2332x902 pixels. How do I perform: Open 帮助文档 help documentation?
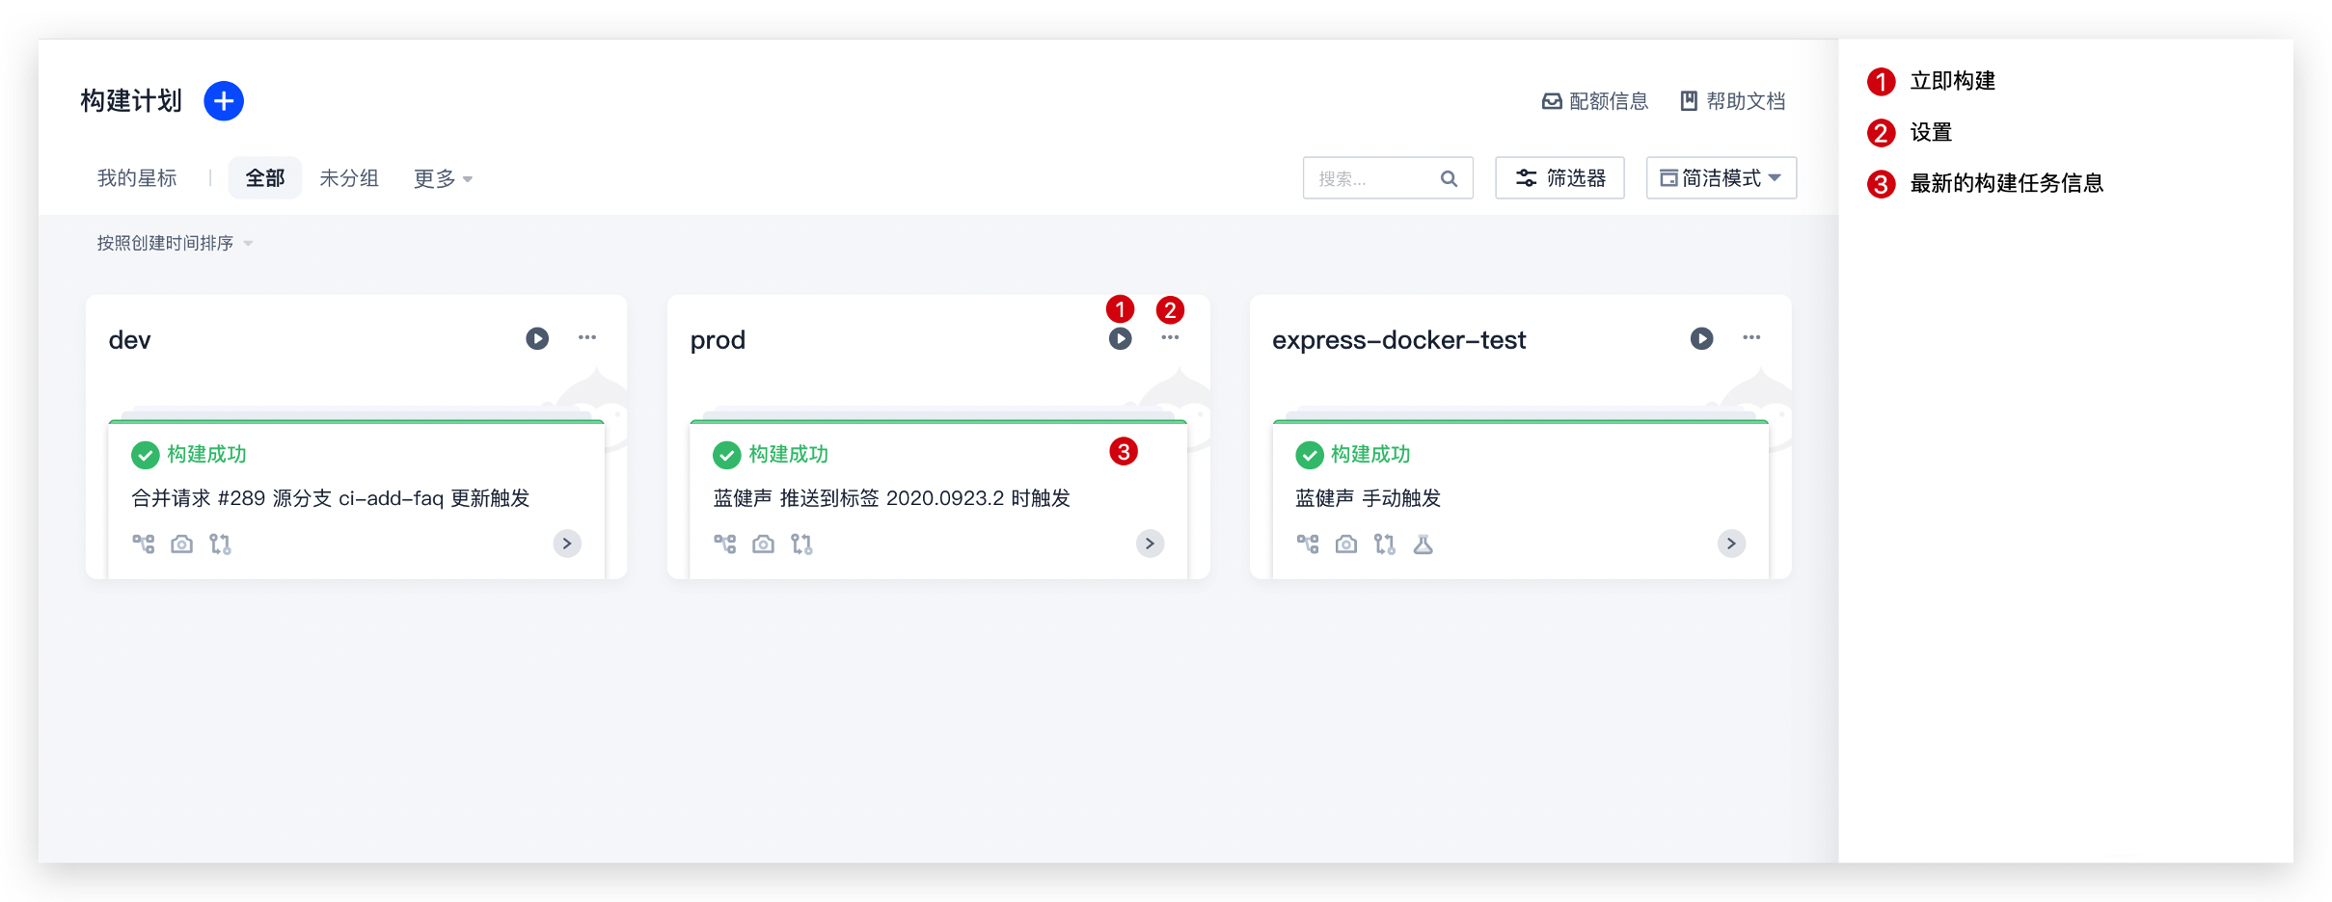[x=1733, y=101]
